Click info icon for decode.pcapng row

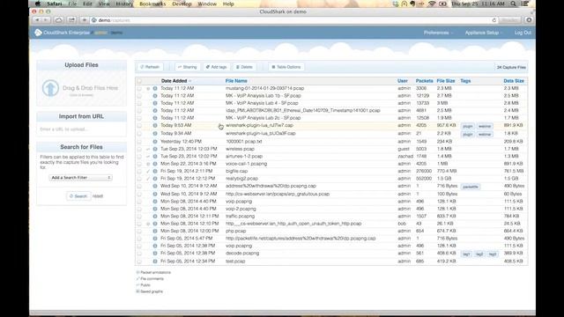point(155,254)
